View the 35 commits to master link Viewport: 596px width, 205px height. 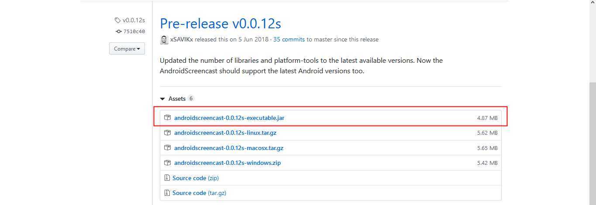(x=289, y=39)
